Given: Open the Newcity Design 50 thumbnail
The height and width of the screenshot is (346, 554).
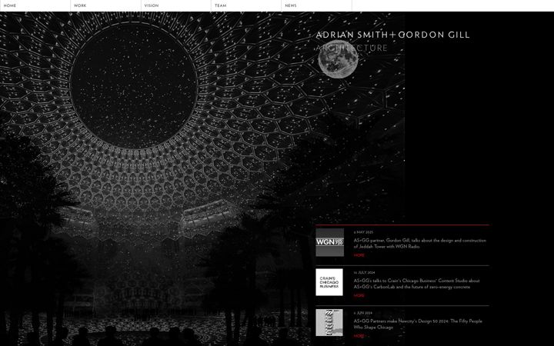Looking at the screenshot, I should [329, 323].
